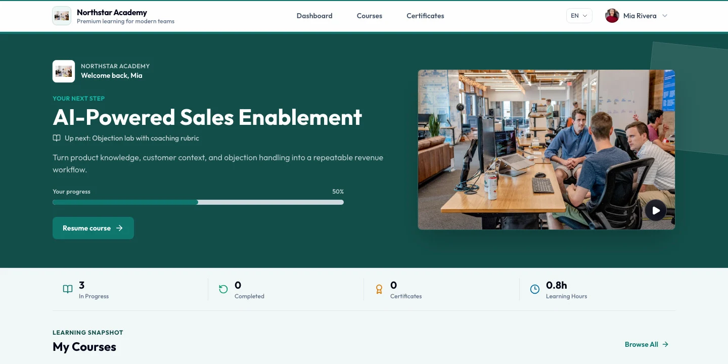Click the 50% progress value
This screenshot has width=728, height=364.
tap(338, 192)
